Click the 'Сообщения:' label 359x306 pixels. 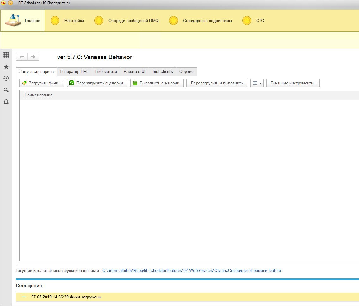point(29,286)
